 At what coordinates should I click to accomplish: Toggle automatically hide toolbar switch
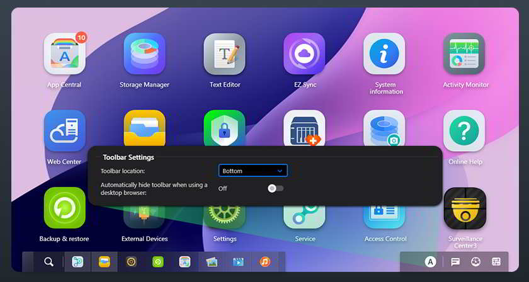tap(276, 189)
